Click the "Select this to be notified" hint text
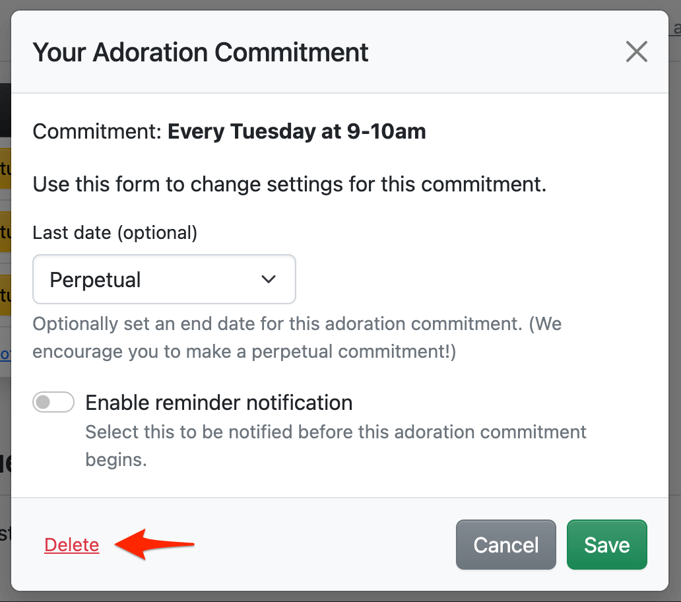Viewport: 681px width, 602px height. coord(336,432)
